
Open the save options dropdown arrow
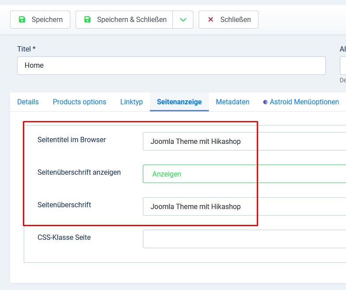183,19
